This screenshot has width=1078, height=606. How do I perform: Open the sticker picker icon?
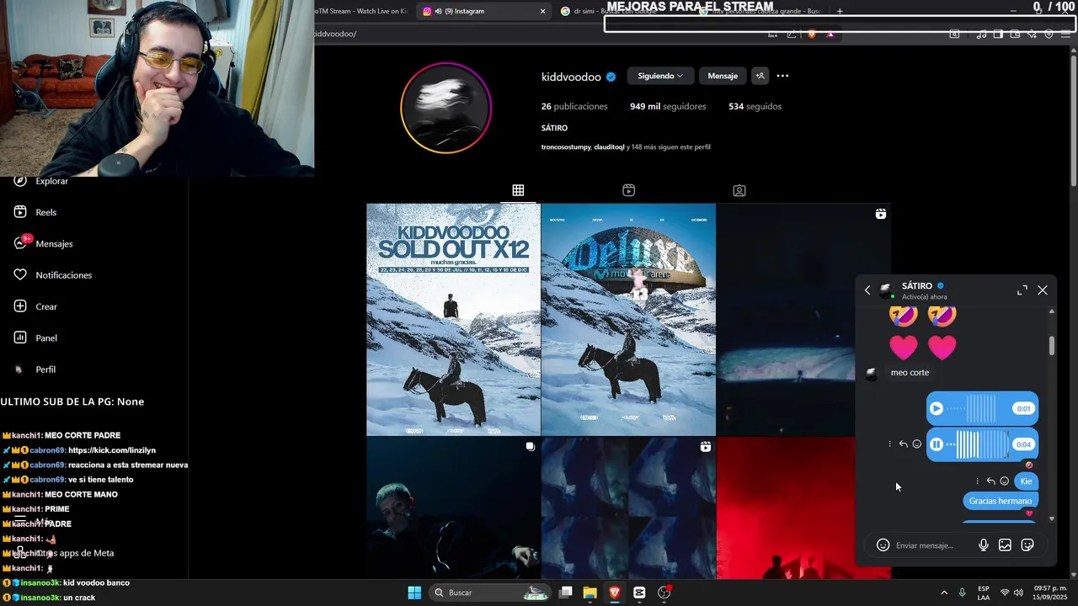[1027, 545]
